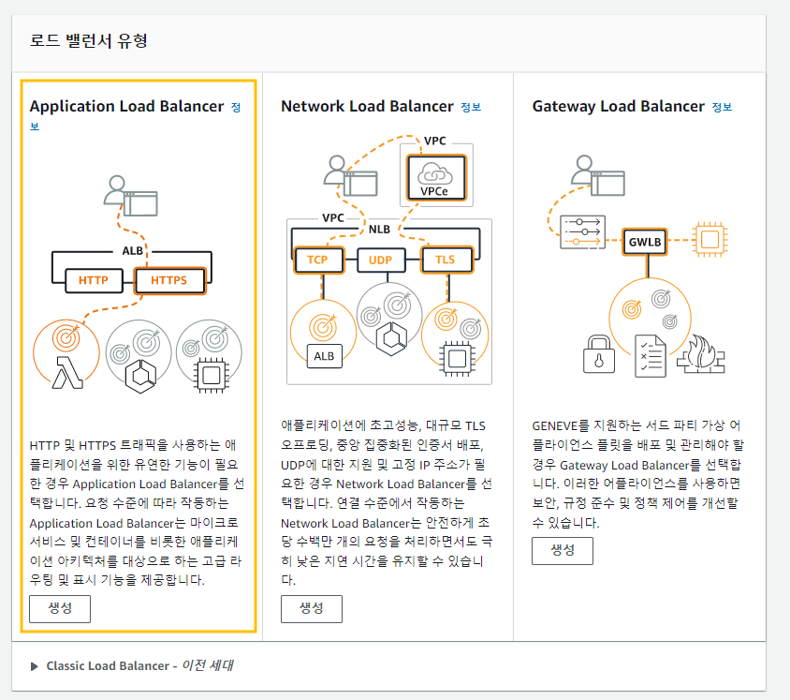Click the Application Load Balancer description text
The height and width of the screenshot is (700, 790).
[x=137, y=513]
